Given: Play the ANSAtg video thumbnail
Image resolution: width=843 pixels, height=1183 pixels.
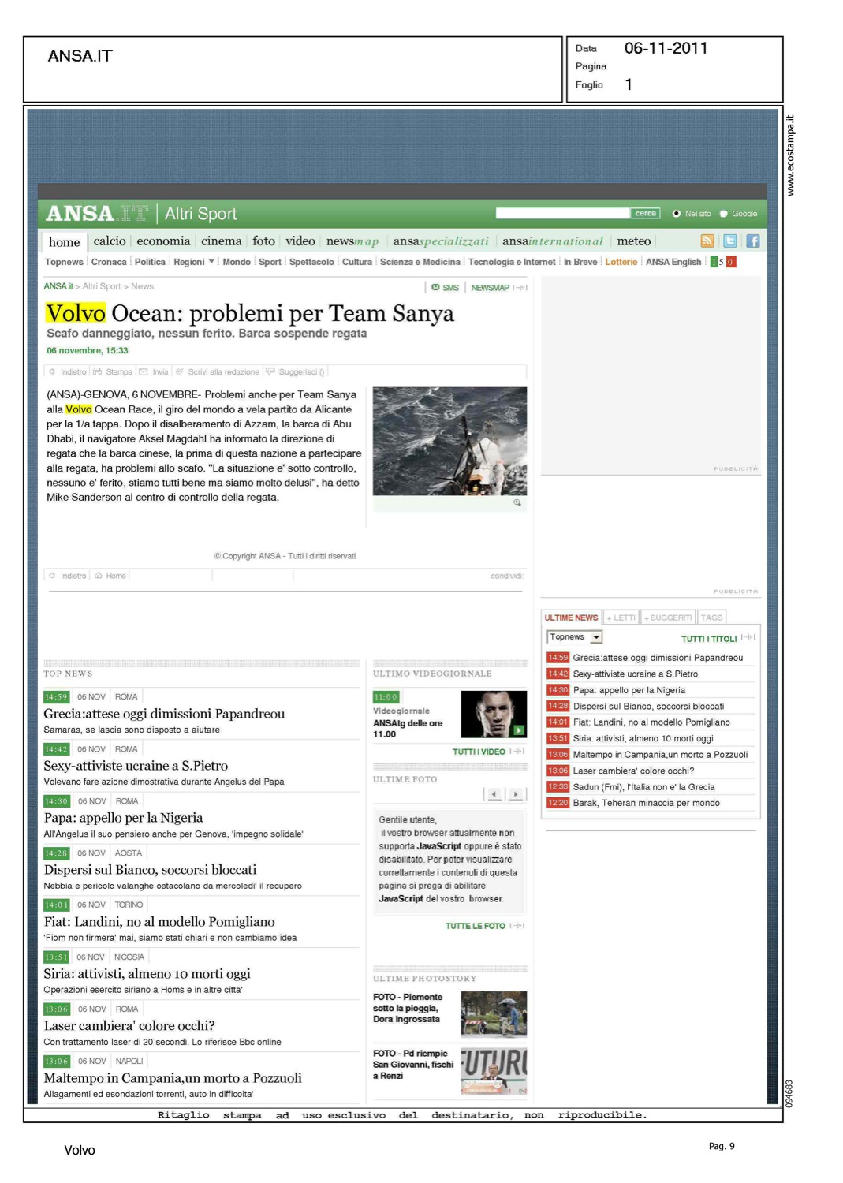Looking at the screenshot, I should [x=493, y=714].
